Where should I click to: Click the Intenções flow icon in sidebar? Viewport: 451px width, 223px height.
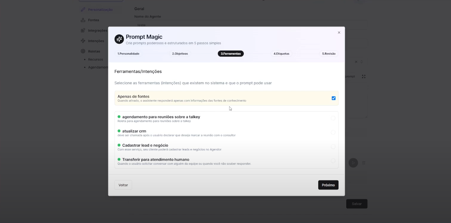pyautogui.click(x=83, y=41)
